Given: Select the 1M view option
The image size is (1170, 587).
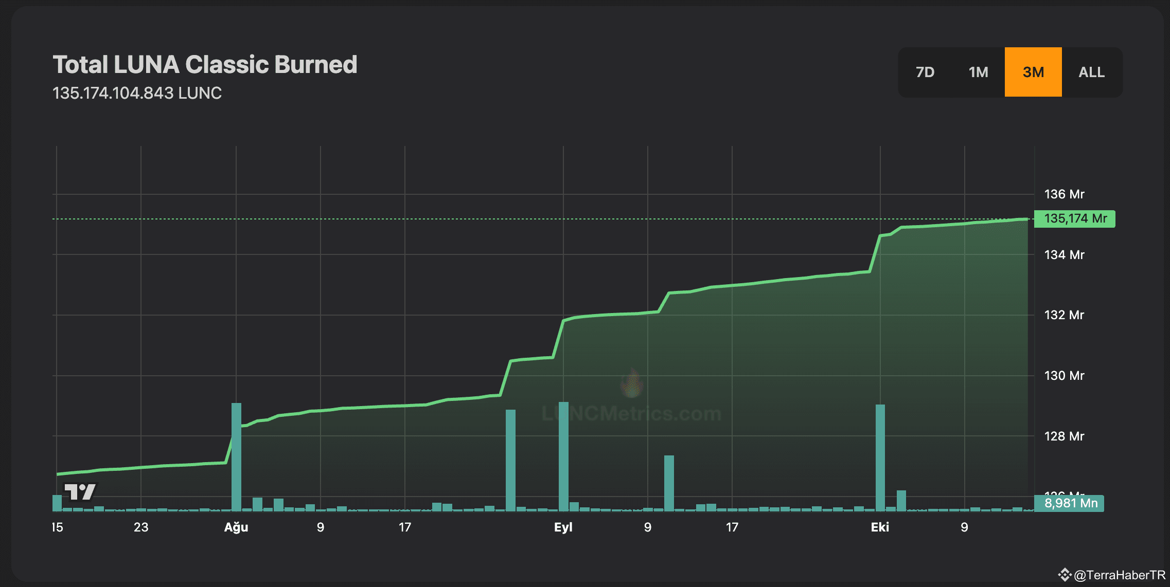Looking at the screenshot, I should [x=978, y=72].
